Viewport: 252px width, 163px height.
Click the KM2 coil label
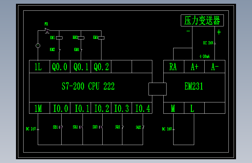[x=75, y=37]
